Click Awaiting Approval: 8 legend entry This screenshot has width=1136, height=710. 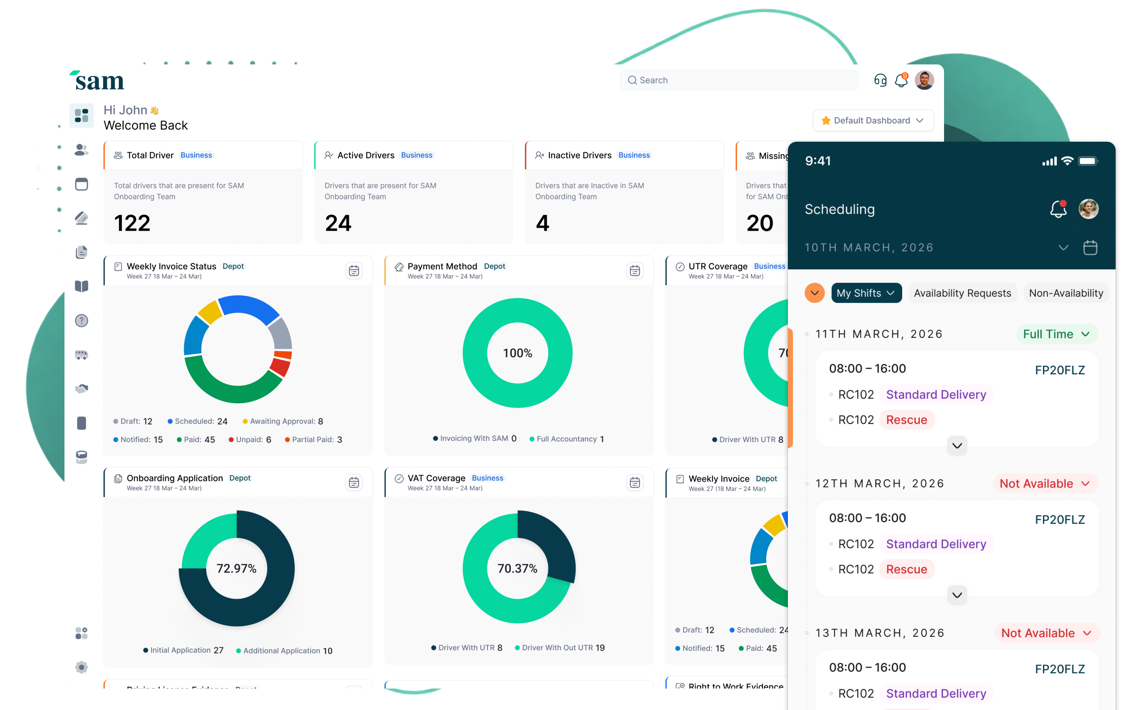(x=283, y=421)
